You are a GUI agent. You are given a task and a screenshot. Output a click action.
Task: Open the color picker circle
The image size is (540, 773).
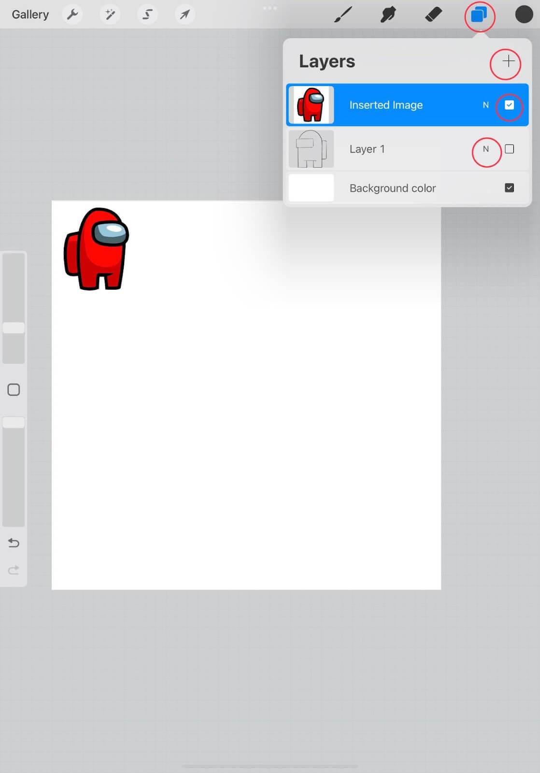pyautogui.click(x=524, y=14)
